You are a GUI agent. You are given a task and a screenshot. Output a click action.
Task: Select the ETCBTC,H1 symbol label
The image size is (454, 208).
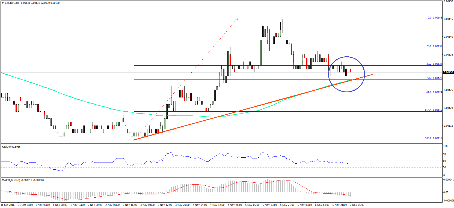point(12,3)
